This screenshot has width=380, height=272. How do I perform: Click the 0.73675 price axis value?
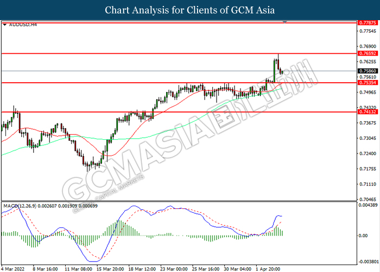(368, 122)
